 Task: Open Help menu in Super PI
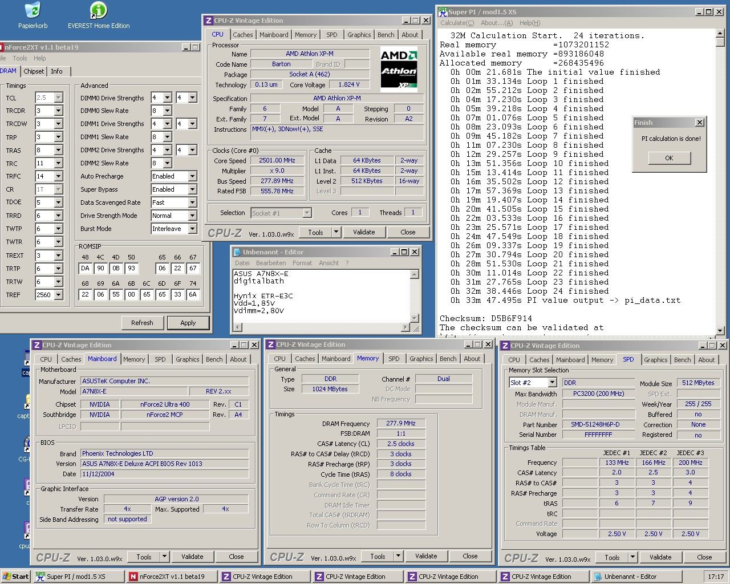[x=529, y=23]
